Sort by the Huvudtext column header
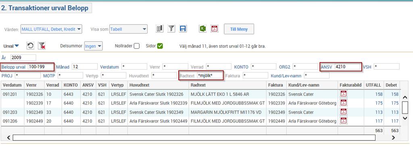This screenshot has height=147, width=413. click(158, 85)
